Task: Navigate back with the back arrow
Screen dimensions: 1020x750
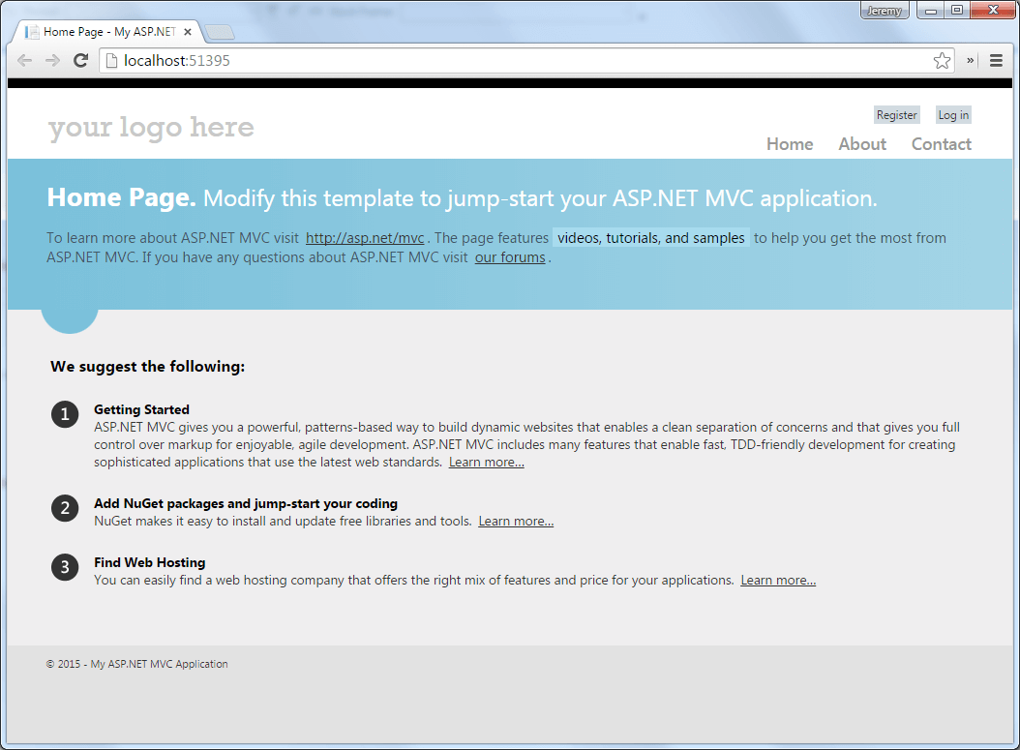Action: click(x=24, y=60)
